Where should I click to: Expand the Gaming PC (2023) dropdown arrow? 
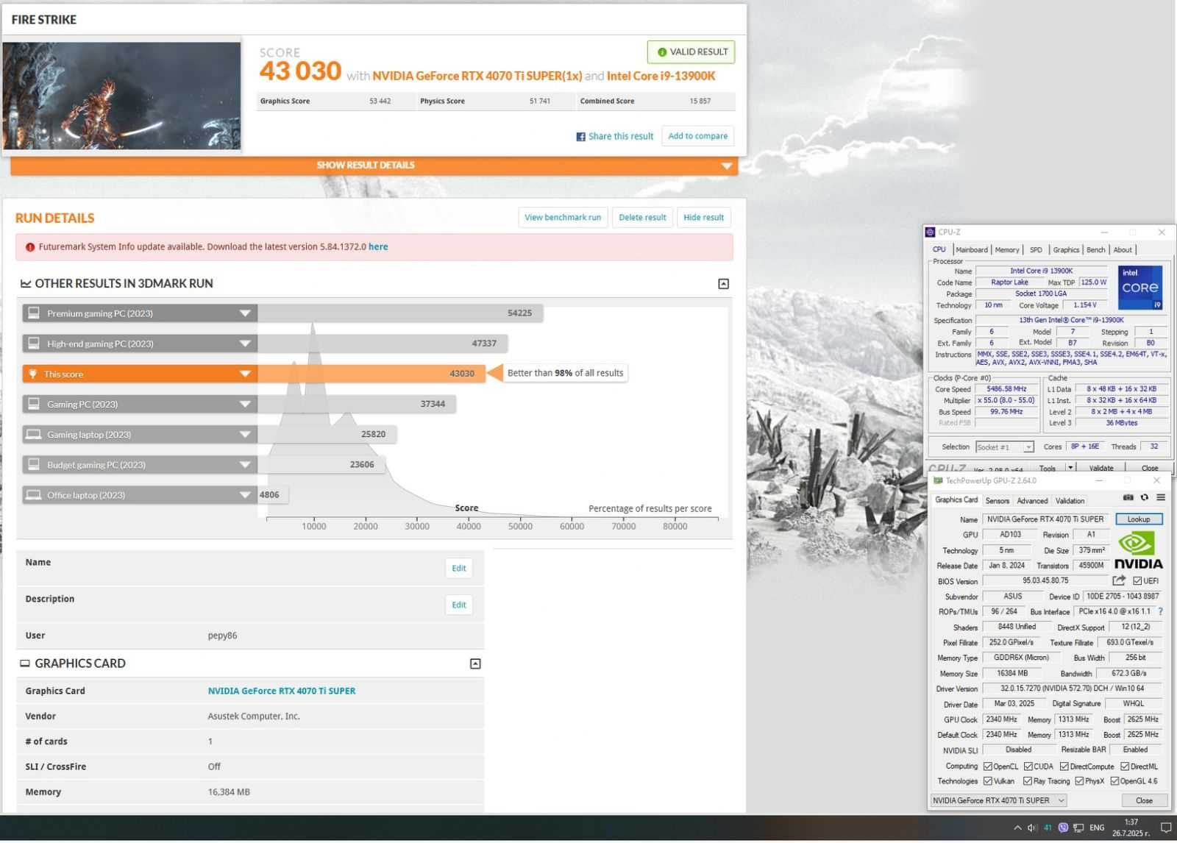(x=245, y=404)
